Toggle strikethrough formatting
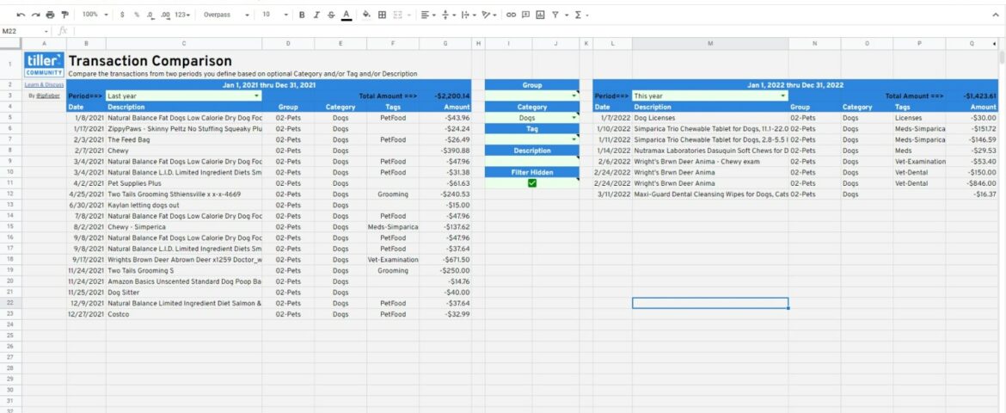 (331, 14)
